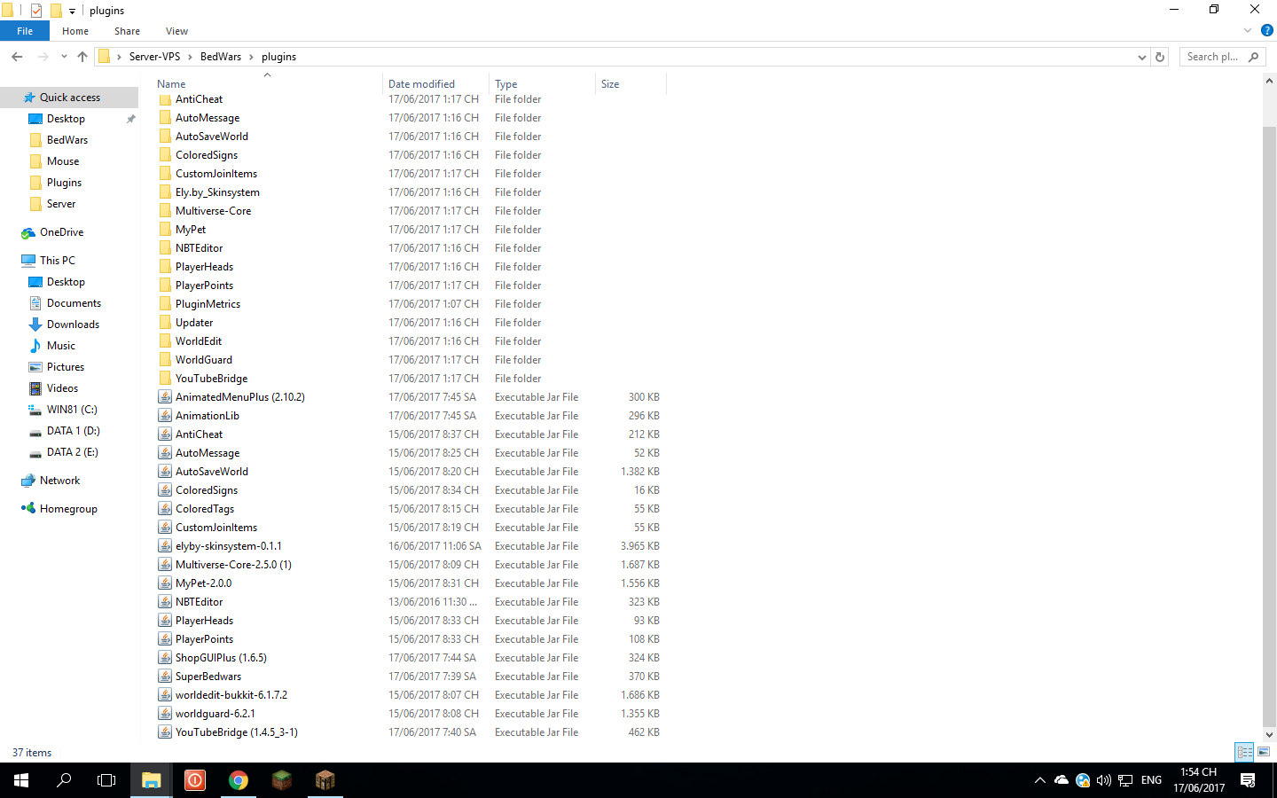Select Network in the navigation pane

pos(59,481)
